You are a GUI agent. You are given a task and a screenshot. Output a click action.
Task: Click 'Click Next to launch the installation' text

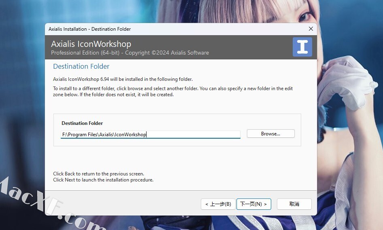tap(103, 180)
